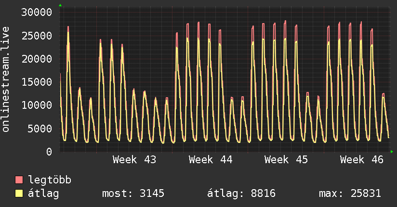The width and height of the screenshot is (397, 207).
Task: Click the yellow átlag legend swatch
Action: click(x=19, y=194)
